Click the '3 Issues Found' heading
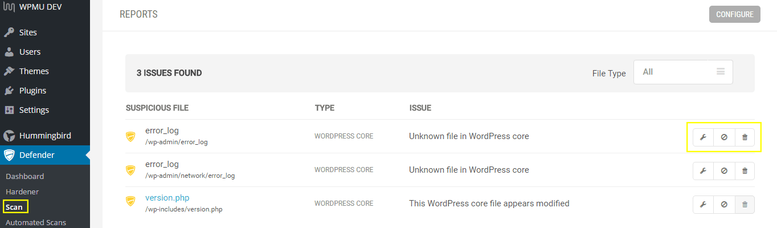The image size is (777, 228). click(169, 73)
